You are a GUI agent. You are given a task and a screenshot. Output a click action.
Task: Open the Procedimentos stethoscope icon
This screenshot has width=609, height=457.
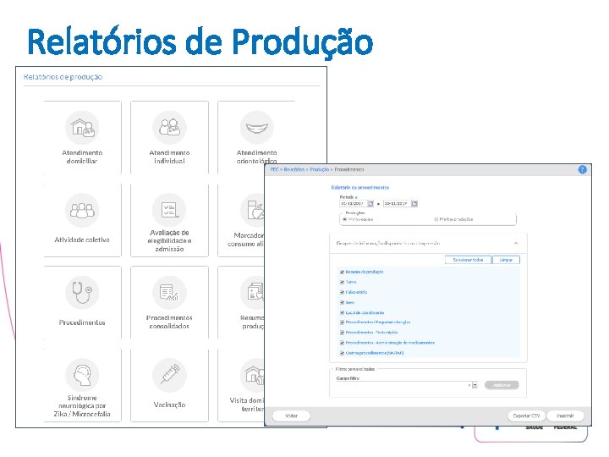point(82,293)
